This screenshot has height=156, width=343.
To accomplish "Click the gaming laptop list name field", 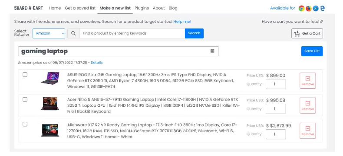I will [119, 51].
